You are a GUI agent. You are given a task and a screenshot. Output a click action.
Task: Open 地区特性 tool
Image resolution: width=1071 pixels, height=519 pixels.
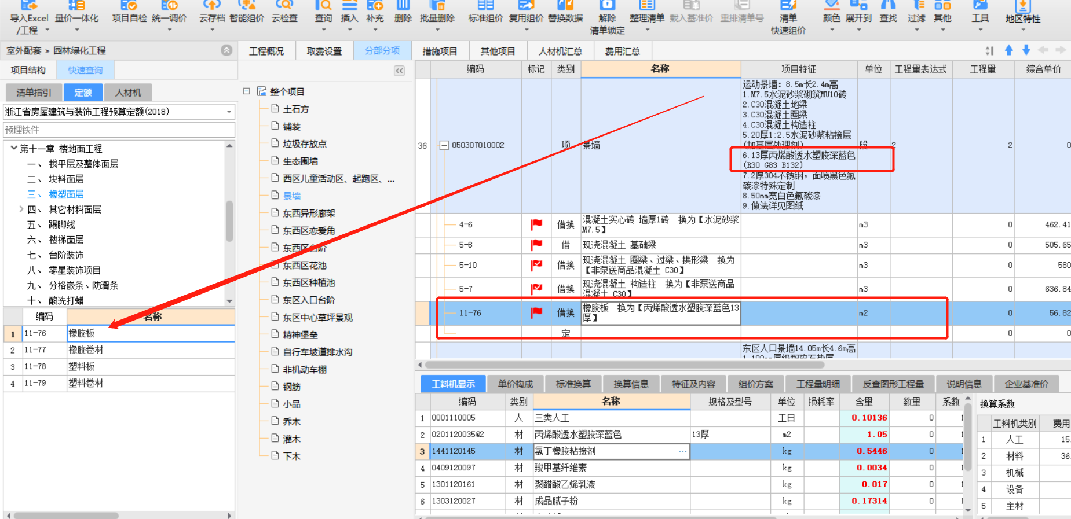click(x=1023, y=13)
